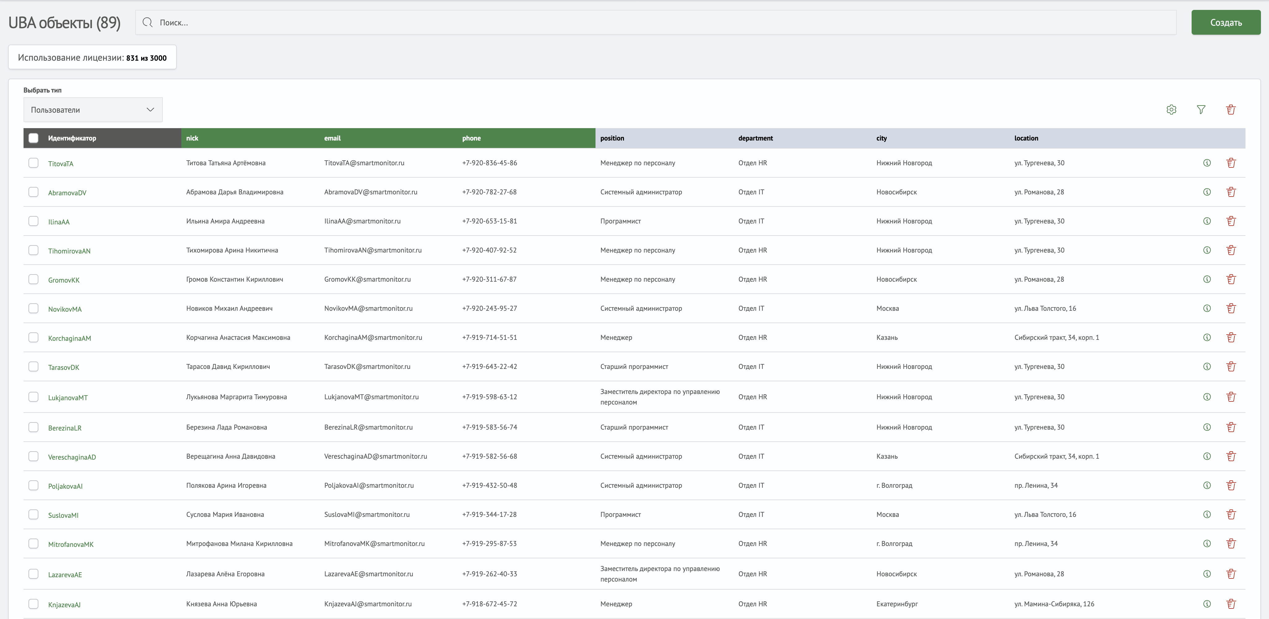The height and width of the screenshot is (619, 1269).
Task: Open table settings gear icon
Action: (1171, 110)
